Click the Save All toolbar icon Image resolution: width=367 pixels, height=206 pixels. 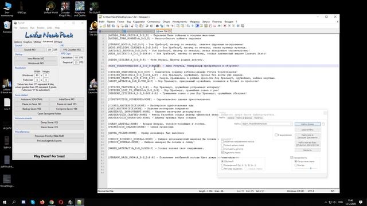tap(113, 26)
